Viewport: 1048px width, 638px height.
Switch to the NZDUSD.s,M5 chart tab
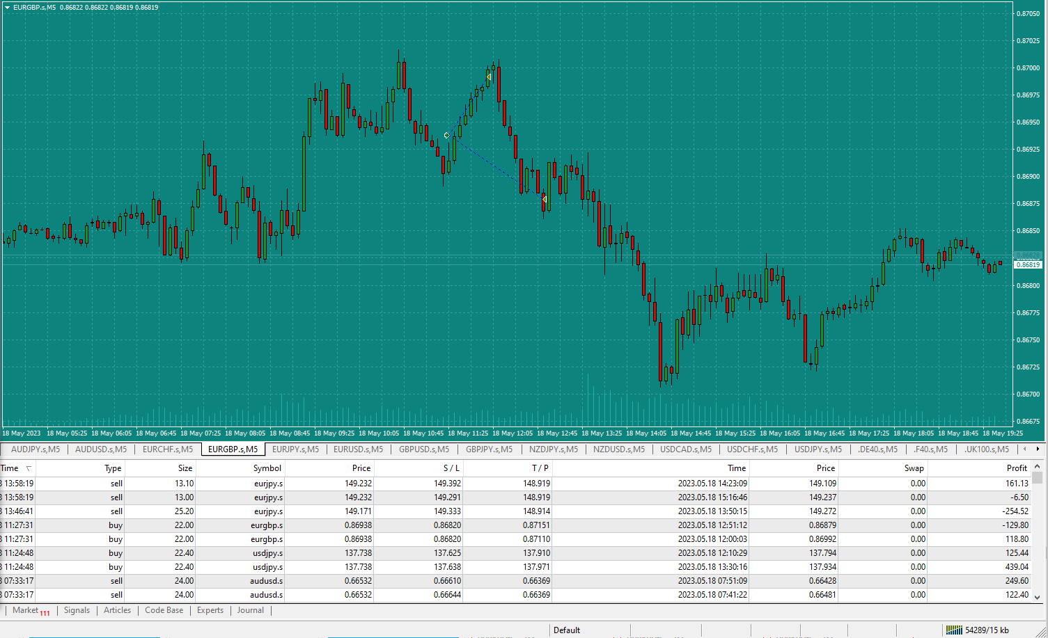coord(619,449)
